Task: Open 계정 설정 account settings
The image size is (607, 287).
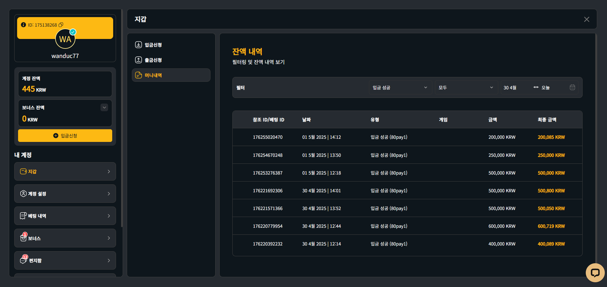Action: click(65, 194)
